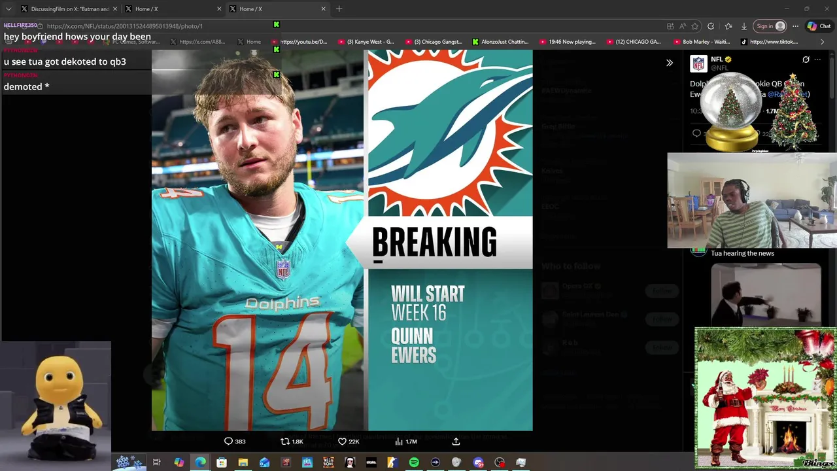Screen dimensions: 837x471
Task: Open the Windows Task View icon
Action: click(157, 462)
